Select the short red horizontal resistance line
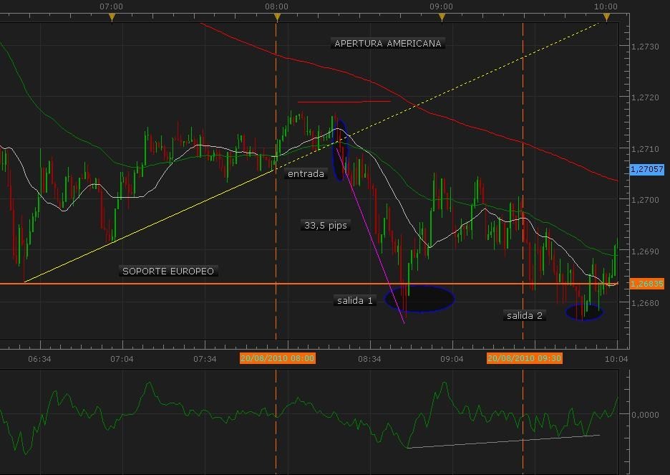Screen dimensions: 670x475 point(344,102)
